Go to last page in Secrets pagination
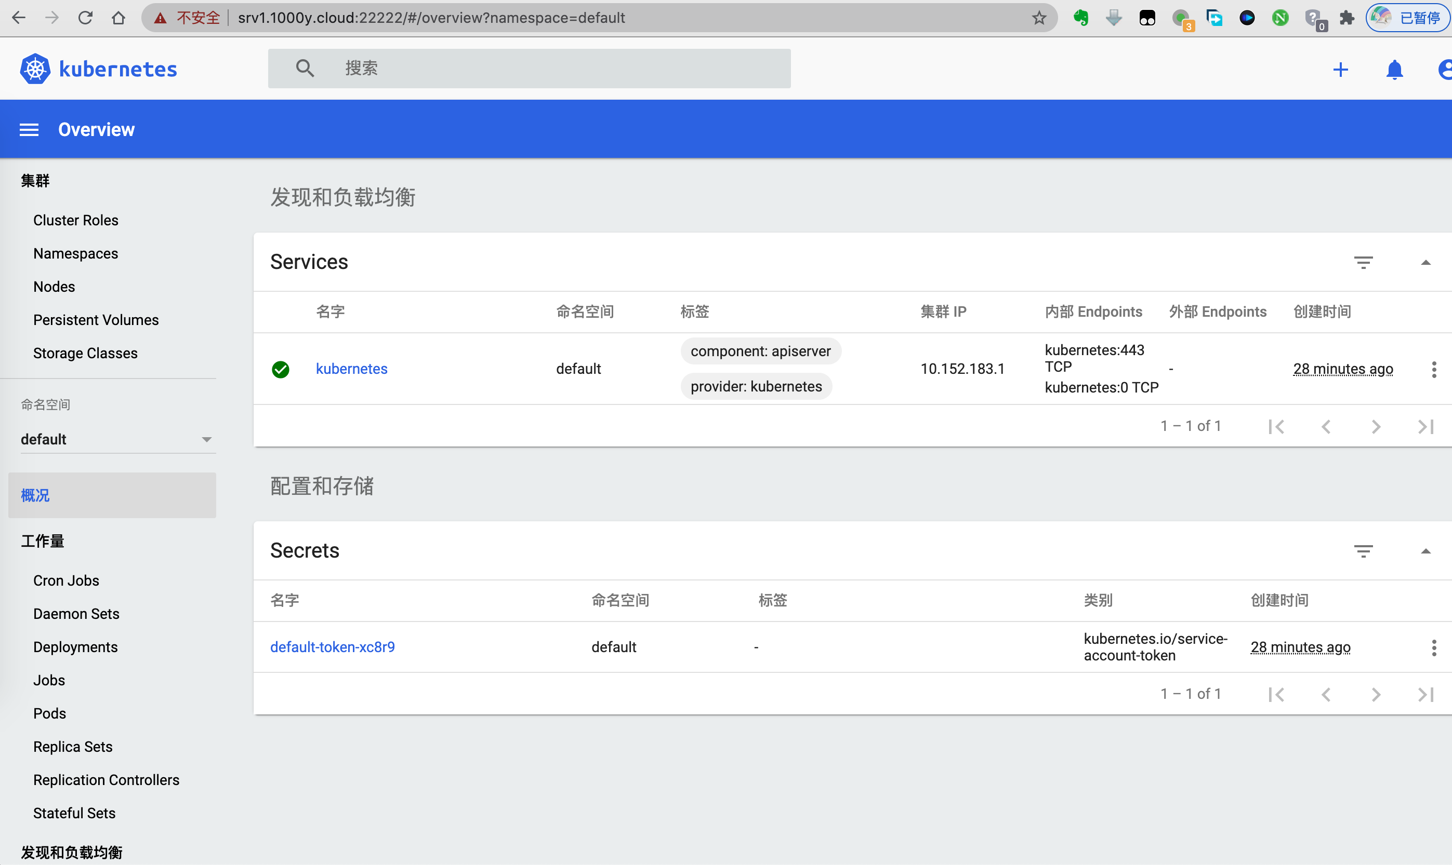Viewport: 1452px width, 865px height. click(1425, 694)
